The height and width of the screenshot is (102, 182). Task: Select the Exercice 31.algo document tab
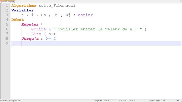(7, 2)
